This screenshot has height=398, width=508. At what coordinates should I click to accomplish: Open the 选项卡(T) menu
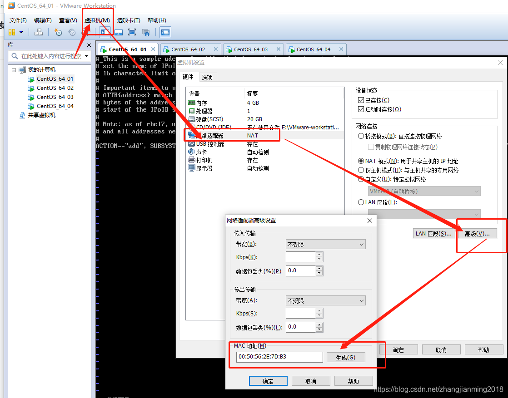coord(129,20)
